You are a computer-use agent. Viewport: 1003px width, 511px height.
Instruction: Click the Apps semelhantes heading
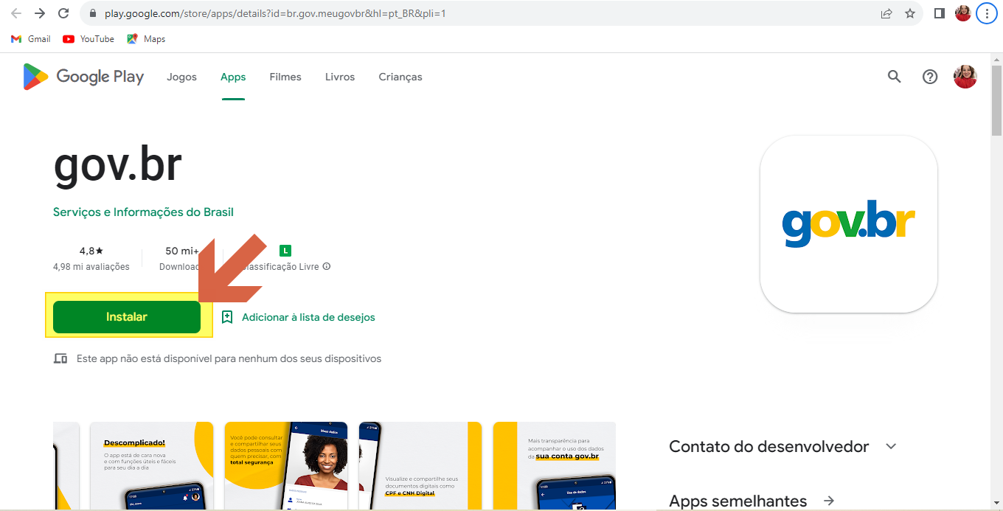[x=738, y=501]
